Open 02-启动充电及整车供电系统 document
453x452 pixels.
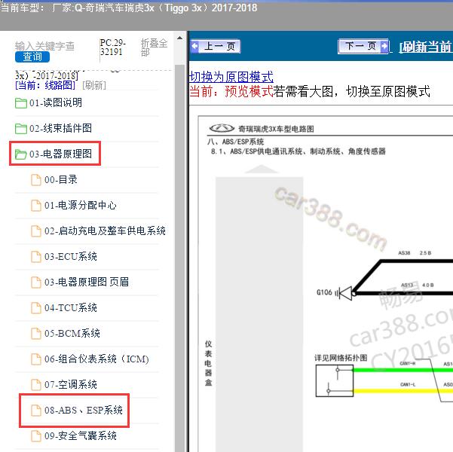(x=105, y=231)
